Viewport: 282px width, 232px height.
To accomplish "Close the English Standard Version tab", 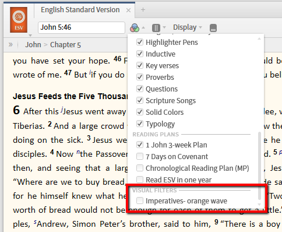I will 128,10.
